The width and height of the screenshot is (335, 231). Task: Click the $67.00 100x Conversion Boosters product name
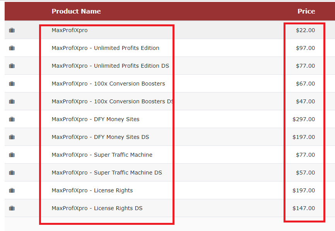(108, 84)
